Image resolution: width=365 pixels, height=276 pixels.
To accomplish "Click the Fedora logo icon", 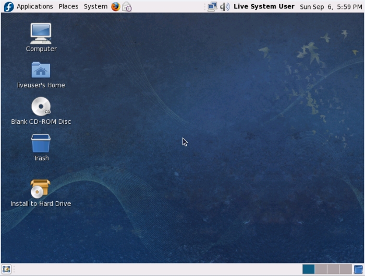I will (x=9, y=7).
